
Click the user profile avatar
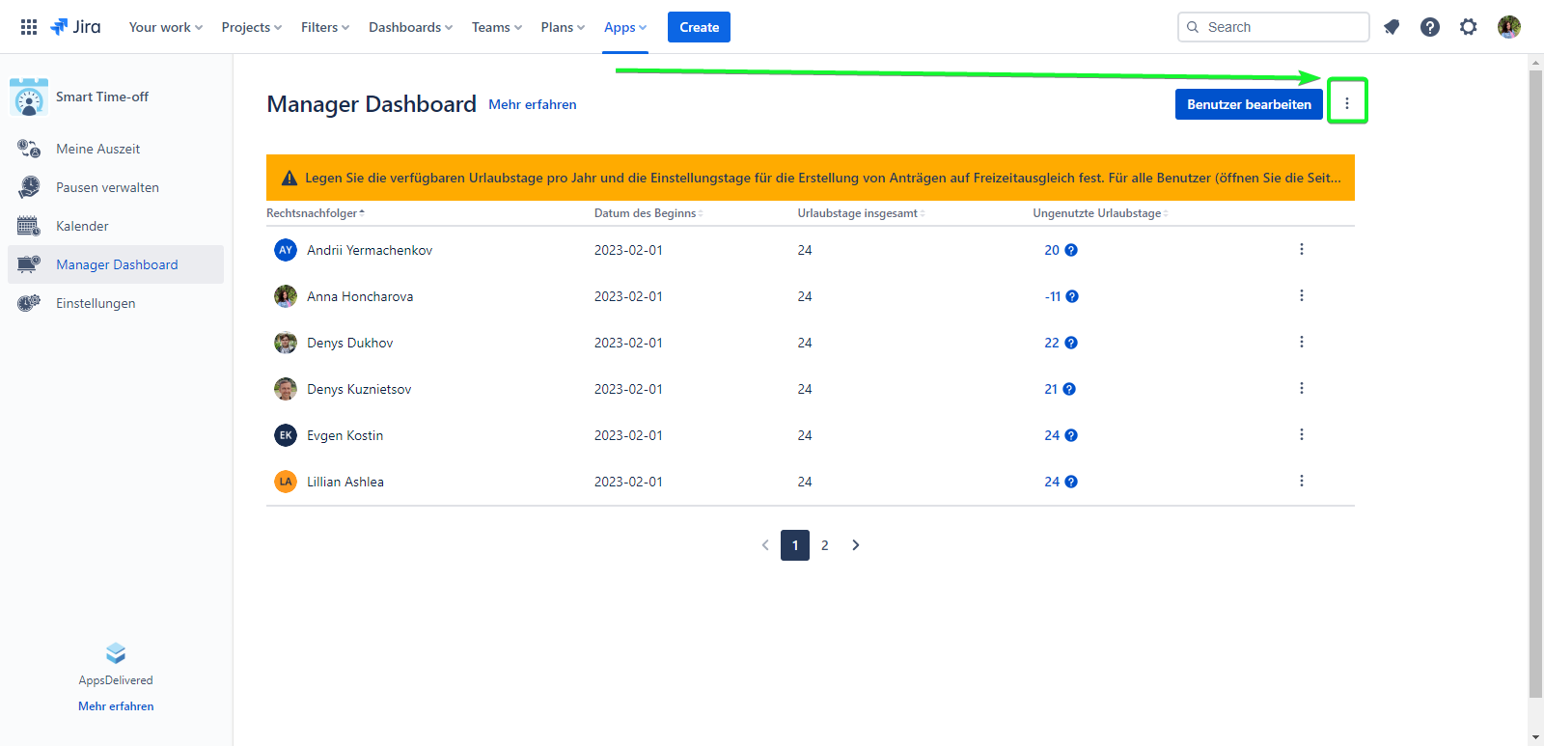(x=1509, y=27)
